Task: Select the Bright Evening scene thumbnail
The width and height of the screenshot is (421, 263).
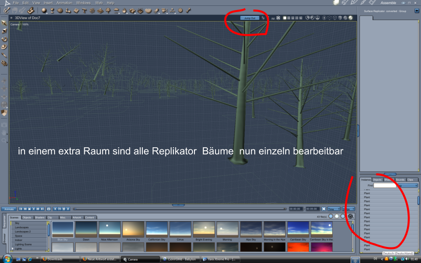Action: [204, 230]
